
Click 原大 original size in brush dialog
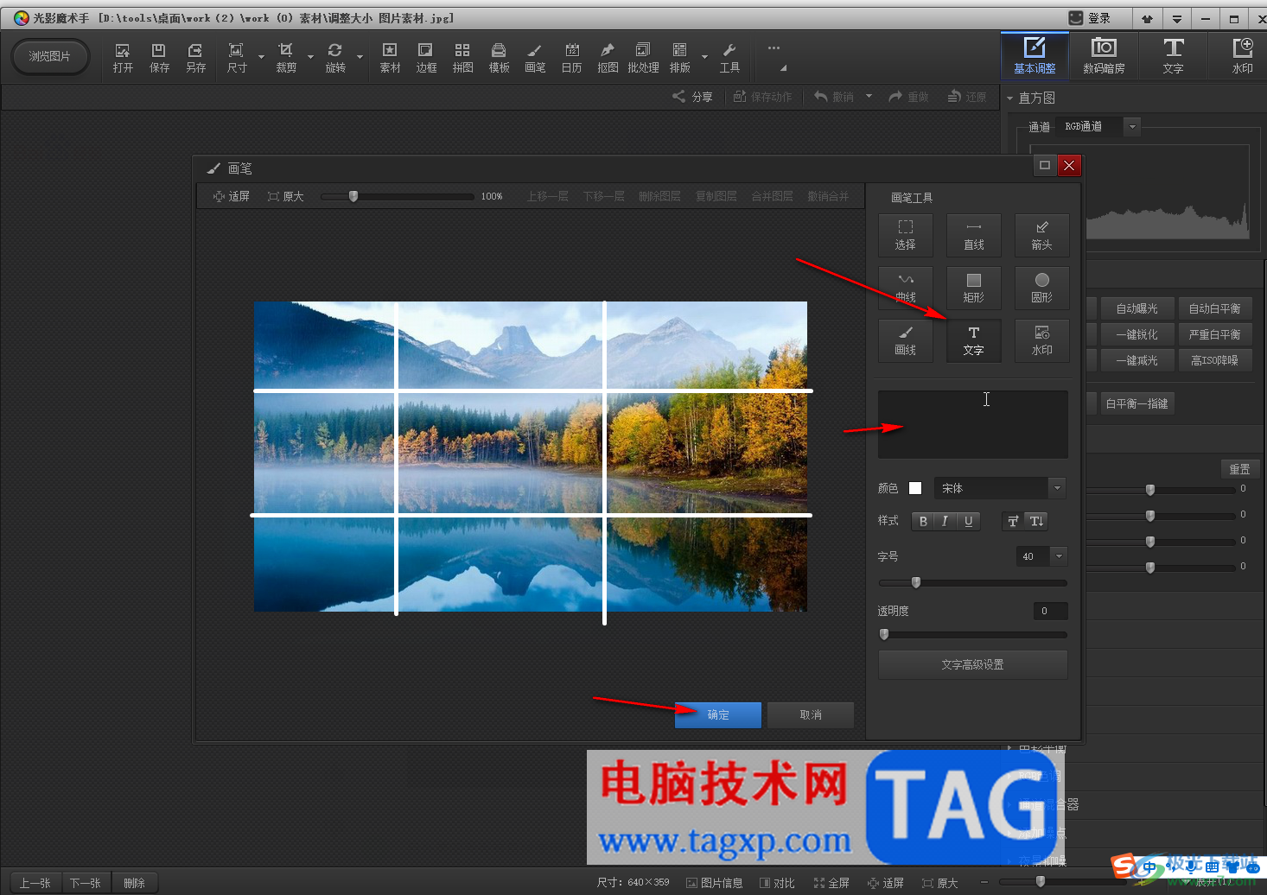pyautogui.click(x=285, y=196)
